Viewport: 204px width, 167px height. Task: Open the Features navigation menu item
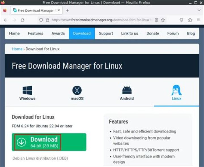coord(35,33)
